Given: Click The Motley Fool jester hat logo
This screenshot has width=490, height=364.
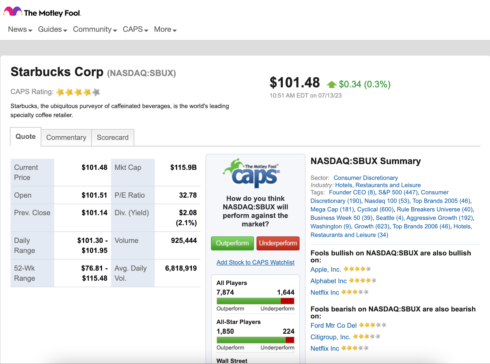Looking at the screenshot, I should click(x=13, y=11).
